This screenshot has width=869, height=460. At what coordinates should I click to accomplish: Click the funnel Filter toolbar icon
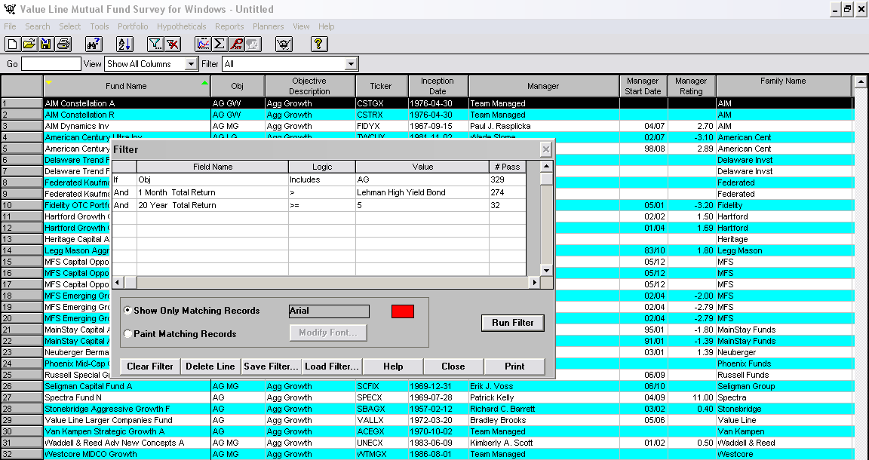(155, 44)
